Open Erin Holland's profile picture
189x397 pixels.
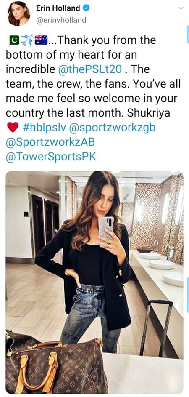[18, 13]
